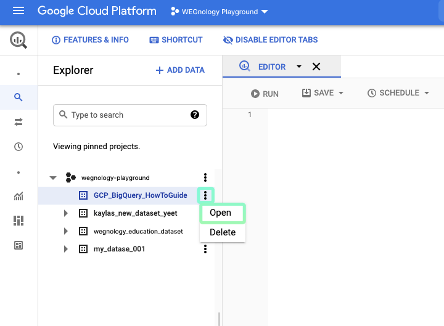444x326 pixels.
Task: Click the wegnology_education_dataset grid icon
Action: 83,231
